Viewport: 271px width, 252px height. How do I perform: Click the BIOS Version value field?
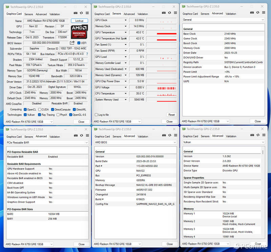46,43
